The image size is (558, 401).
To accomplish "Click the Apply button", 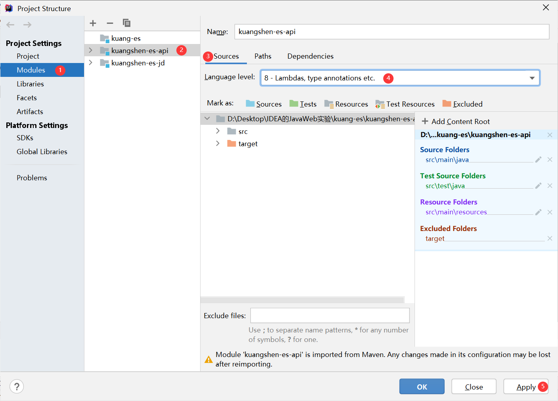I will (x=526, y=387).
